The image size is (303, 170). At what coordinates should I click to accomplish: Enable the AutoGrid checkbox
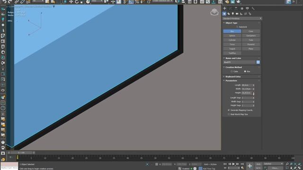pos(237,27)
